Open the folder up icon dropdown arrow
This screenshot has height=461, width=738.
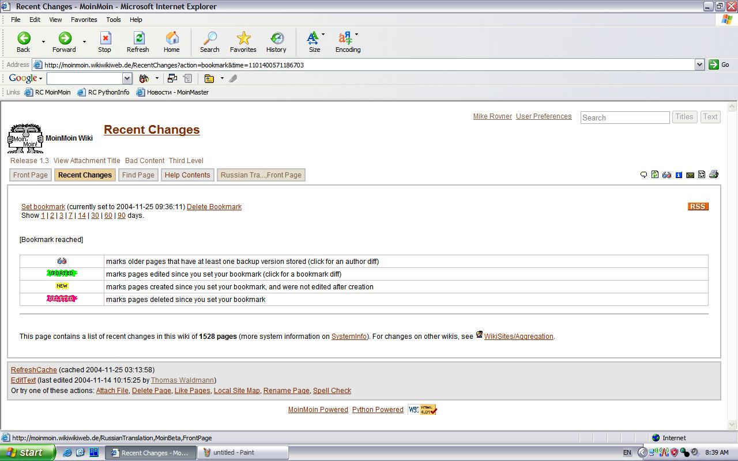(222, 78)
